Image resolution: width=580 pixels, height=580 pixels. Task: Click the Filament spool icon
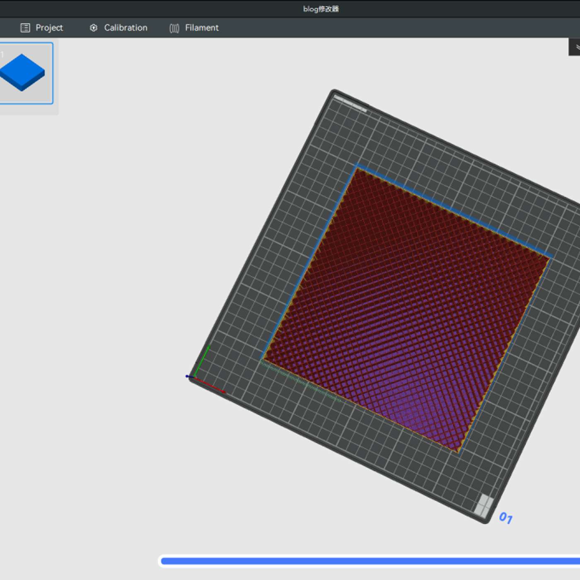click(174, 28)
